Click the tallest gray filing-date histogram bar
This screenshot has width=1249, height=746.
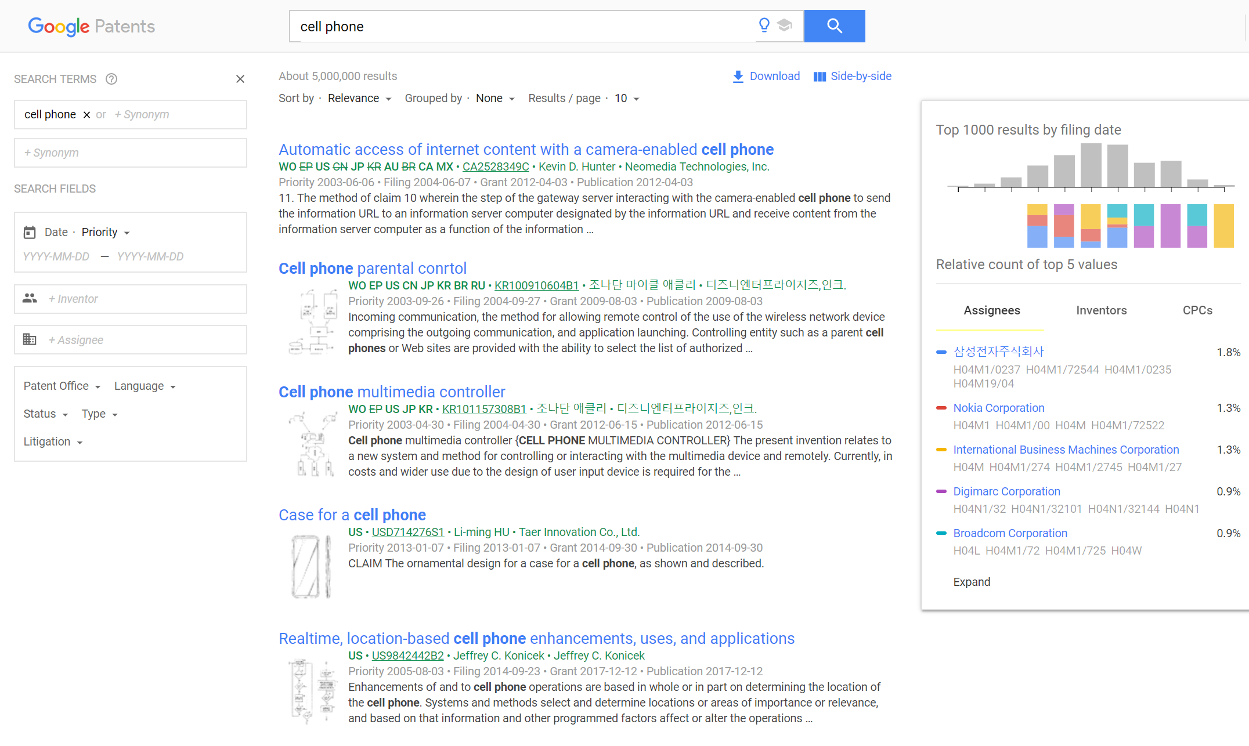(1091, 165)
